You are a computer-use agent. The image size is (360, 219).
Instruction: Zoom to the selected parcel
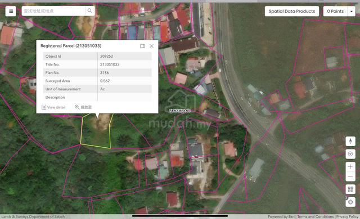(x=83, y=107)
